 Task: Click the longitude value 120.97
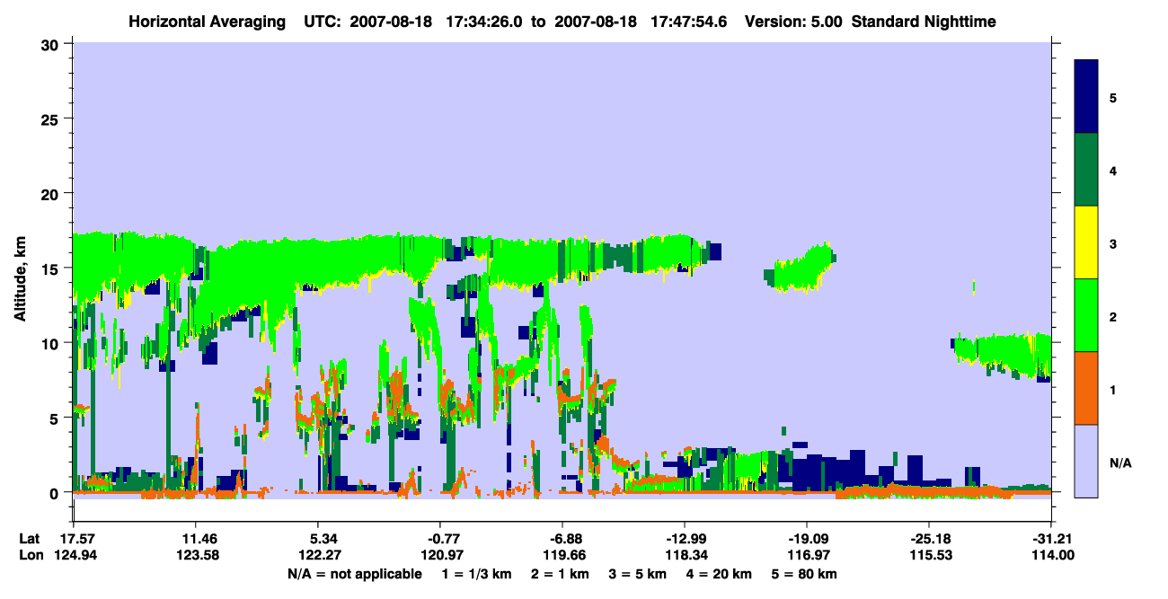tap(440, 555)
